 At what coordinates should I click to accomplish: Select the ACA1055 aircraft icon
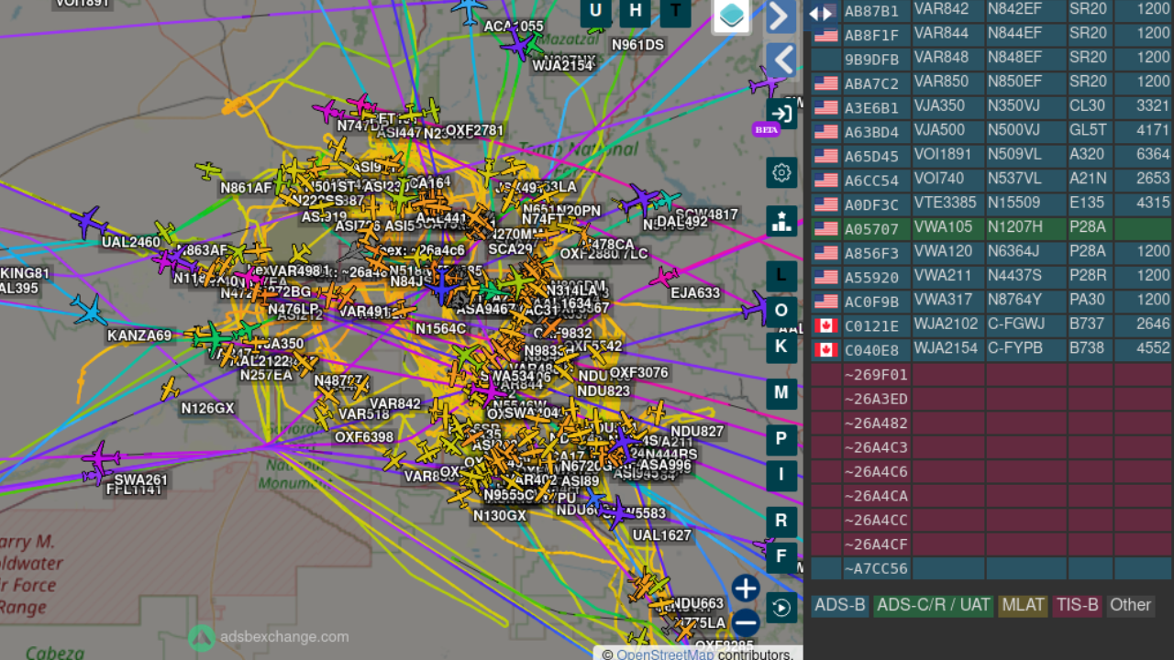(470, 10)
